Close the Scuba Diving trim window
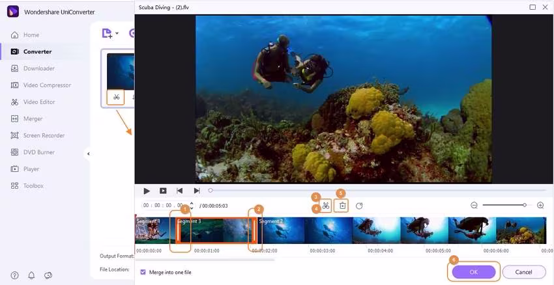 pos(545,7)
